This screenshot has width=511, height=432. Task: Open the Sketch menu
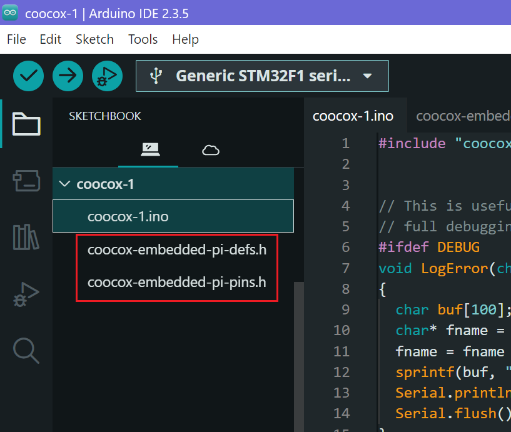coord(94,39)
